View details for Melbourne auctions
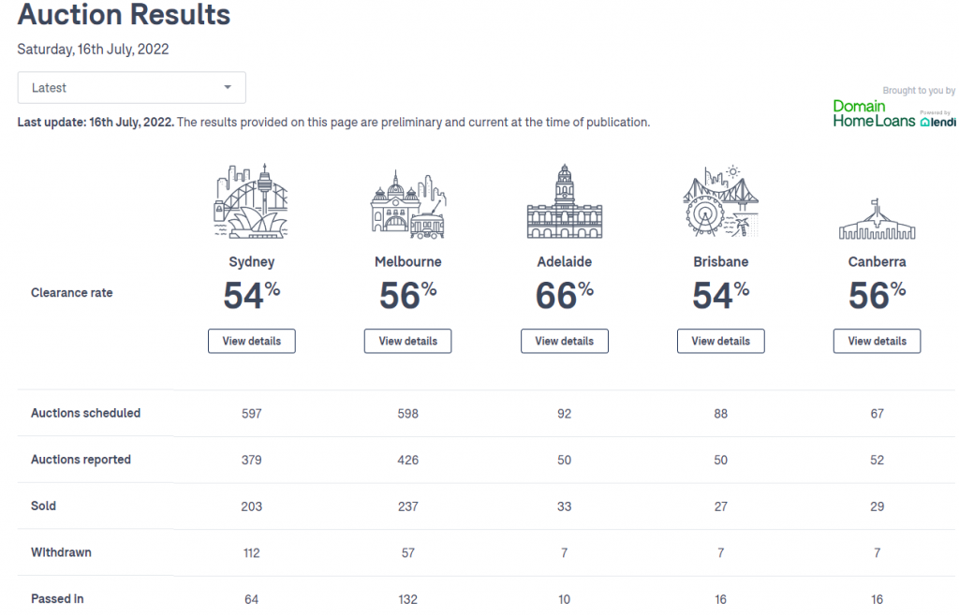Screen dimensions: 959x616 [x=408, y=341]
